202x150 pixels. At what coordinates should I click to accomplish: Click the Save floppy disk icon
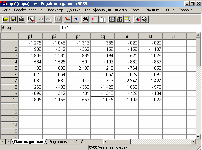13,19
